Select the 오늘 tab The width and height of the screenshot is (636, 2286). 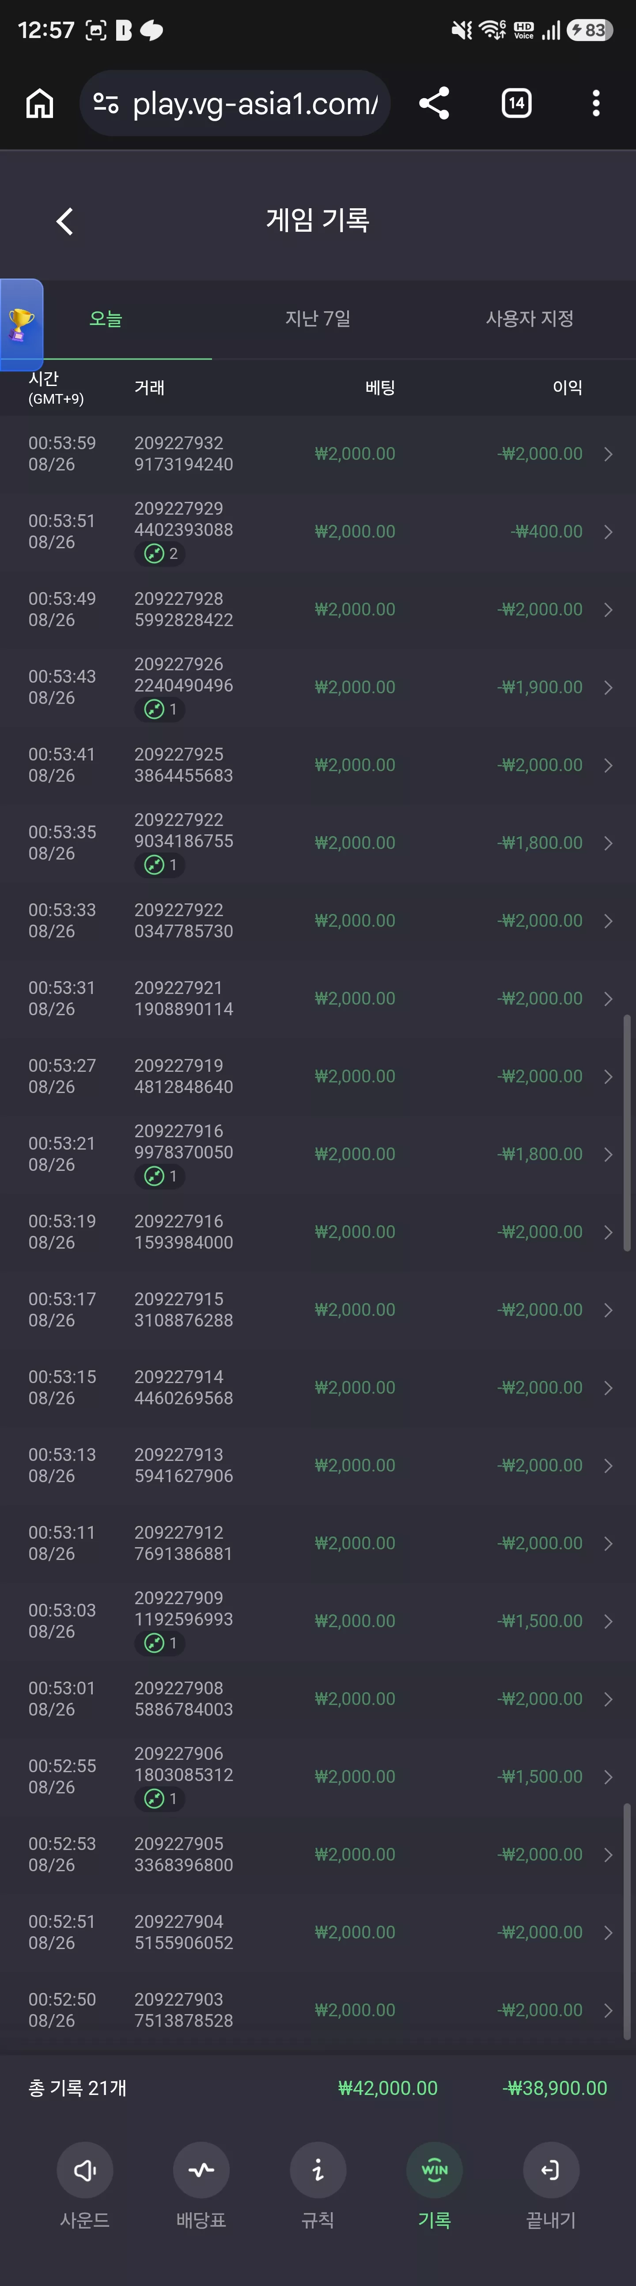[106, 319]
